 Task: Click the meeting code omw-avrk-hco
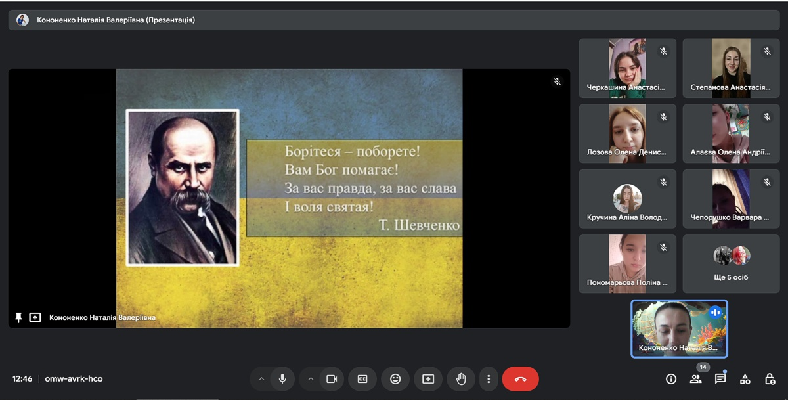coord(74,379)
